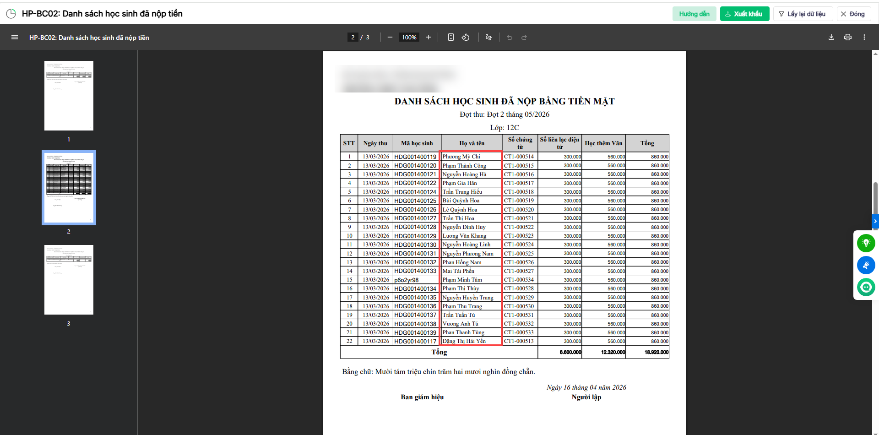The height and width of the screenshot is (435, 879).
Task: Click the zoom out minus icon
Action: point(390,38)
